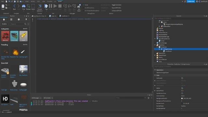This screenshot has height=117, width=208.
Task: Open the HOME ribbon tab
Action: click(x=27, y=1)
